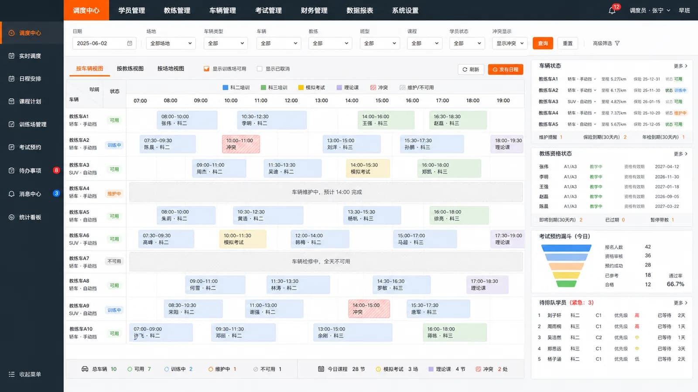Open 更多 in 教练资格状态 panel

(x=681, y=154)
